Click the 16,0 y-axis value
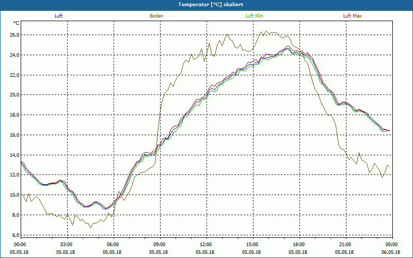Image resolution: width=413 pixels, height=258 pixels. (x=14, y=135)
